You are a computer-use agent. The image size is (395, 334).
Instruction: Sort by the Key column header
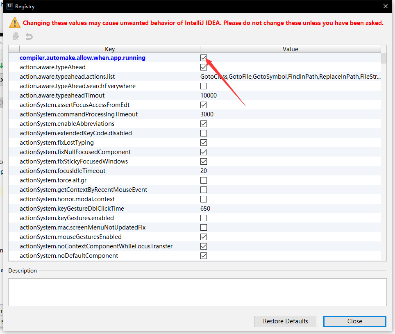pyautogui.click(x=109, y=49)
